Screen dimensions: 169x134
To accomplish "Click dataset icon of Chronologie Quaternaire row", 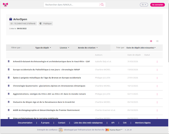I will coord(9,86).
